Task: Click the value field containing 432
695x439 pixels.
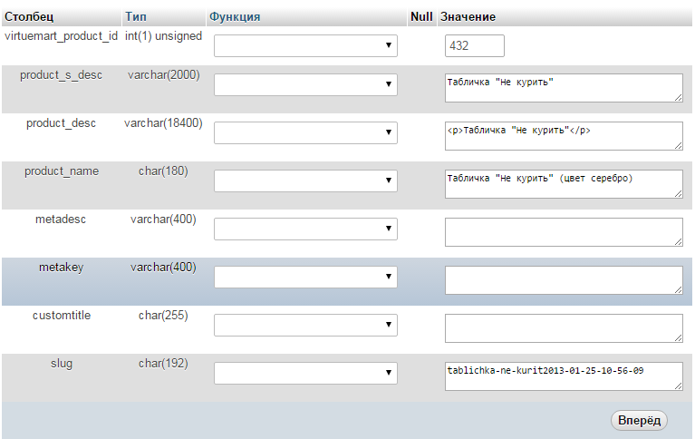Action: (475, 45)
